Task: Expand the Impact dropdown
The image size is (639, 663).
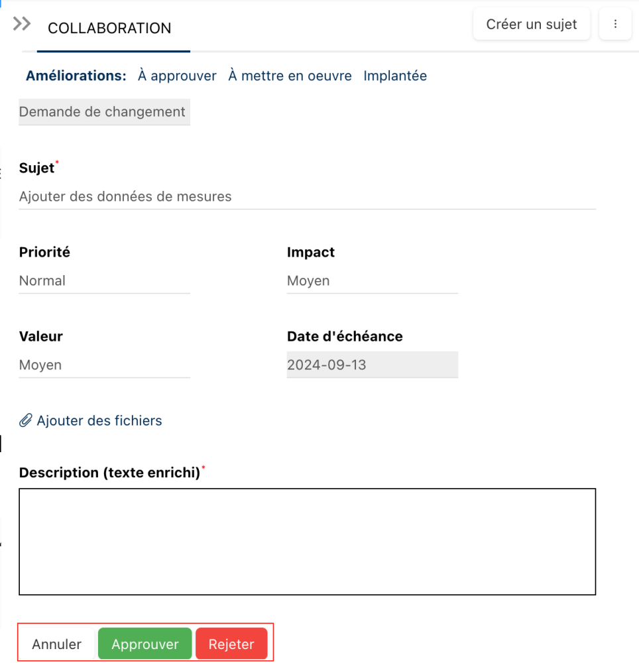Action: coord(372,281)
